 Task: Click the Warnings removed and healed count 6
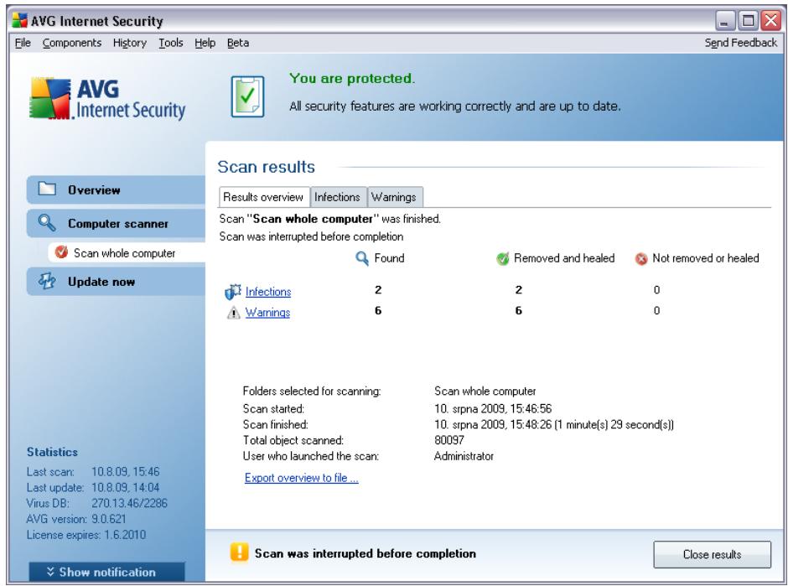pos(519,310)
